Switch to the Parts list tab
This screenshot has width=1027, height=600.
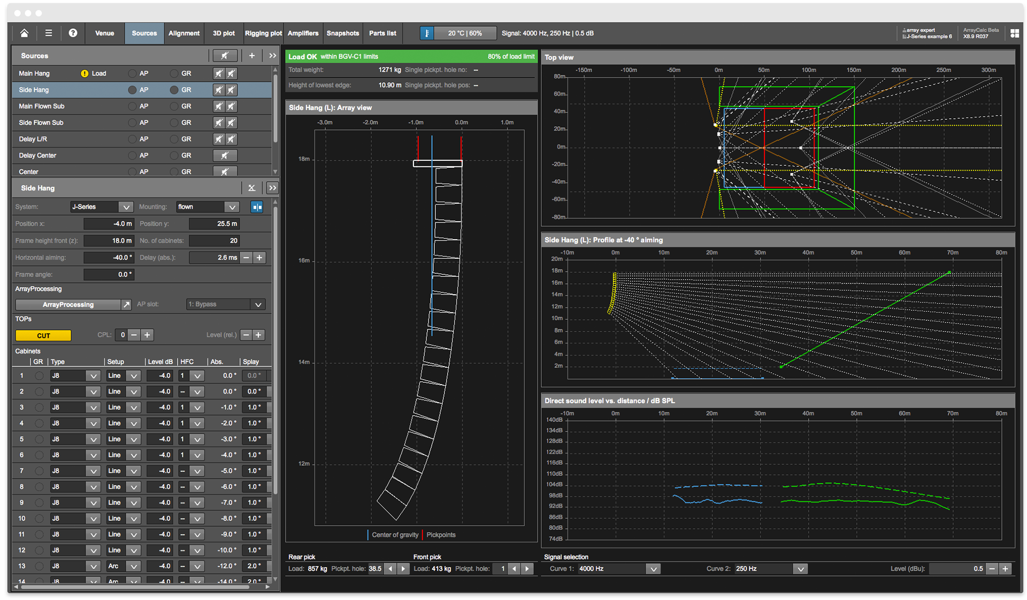(x=382, y=33)
